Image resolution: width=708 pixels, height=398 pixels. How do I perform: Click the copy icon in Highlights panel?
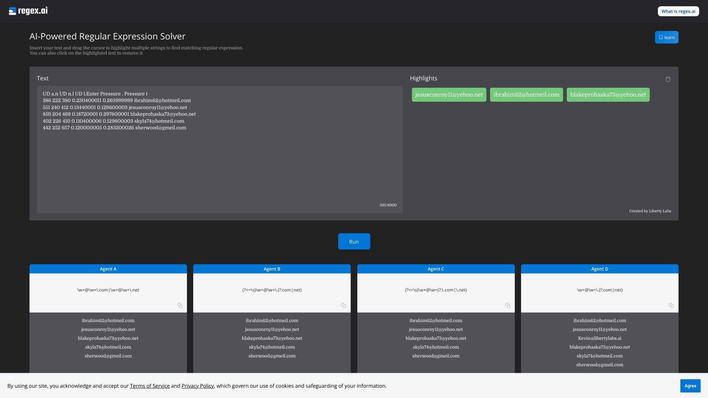pyautogui.click(x=668, y=80)
